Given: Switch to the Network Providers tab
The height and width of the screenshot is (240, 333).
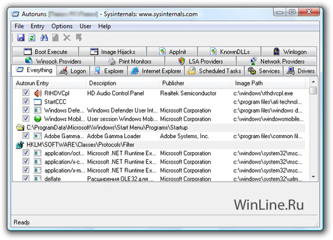Looking at the screenshot, I should pos(277,61).
